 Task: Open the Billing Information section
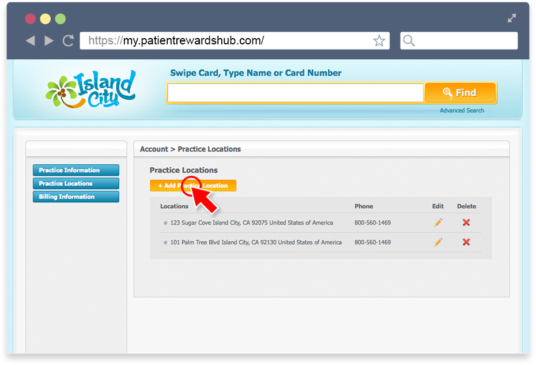coord(76,197)
